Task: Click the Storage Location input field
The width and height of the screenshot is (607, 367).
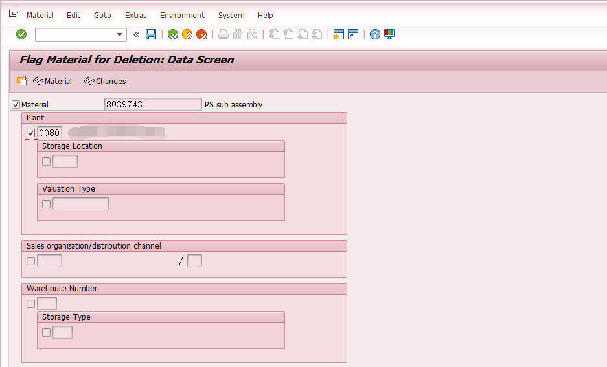Action: (65, 161)
